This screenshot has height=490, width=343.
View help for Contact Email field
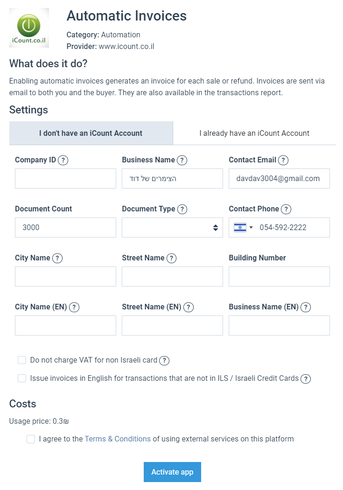(283, 160)
